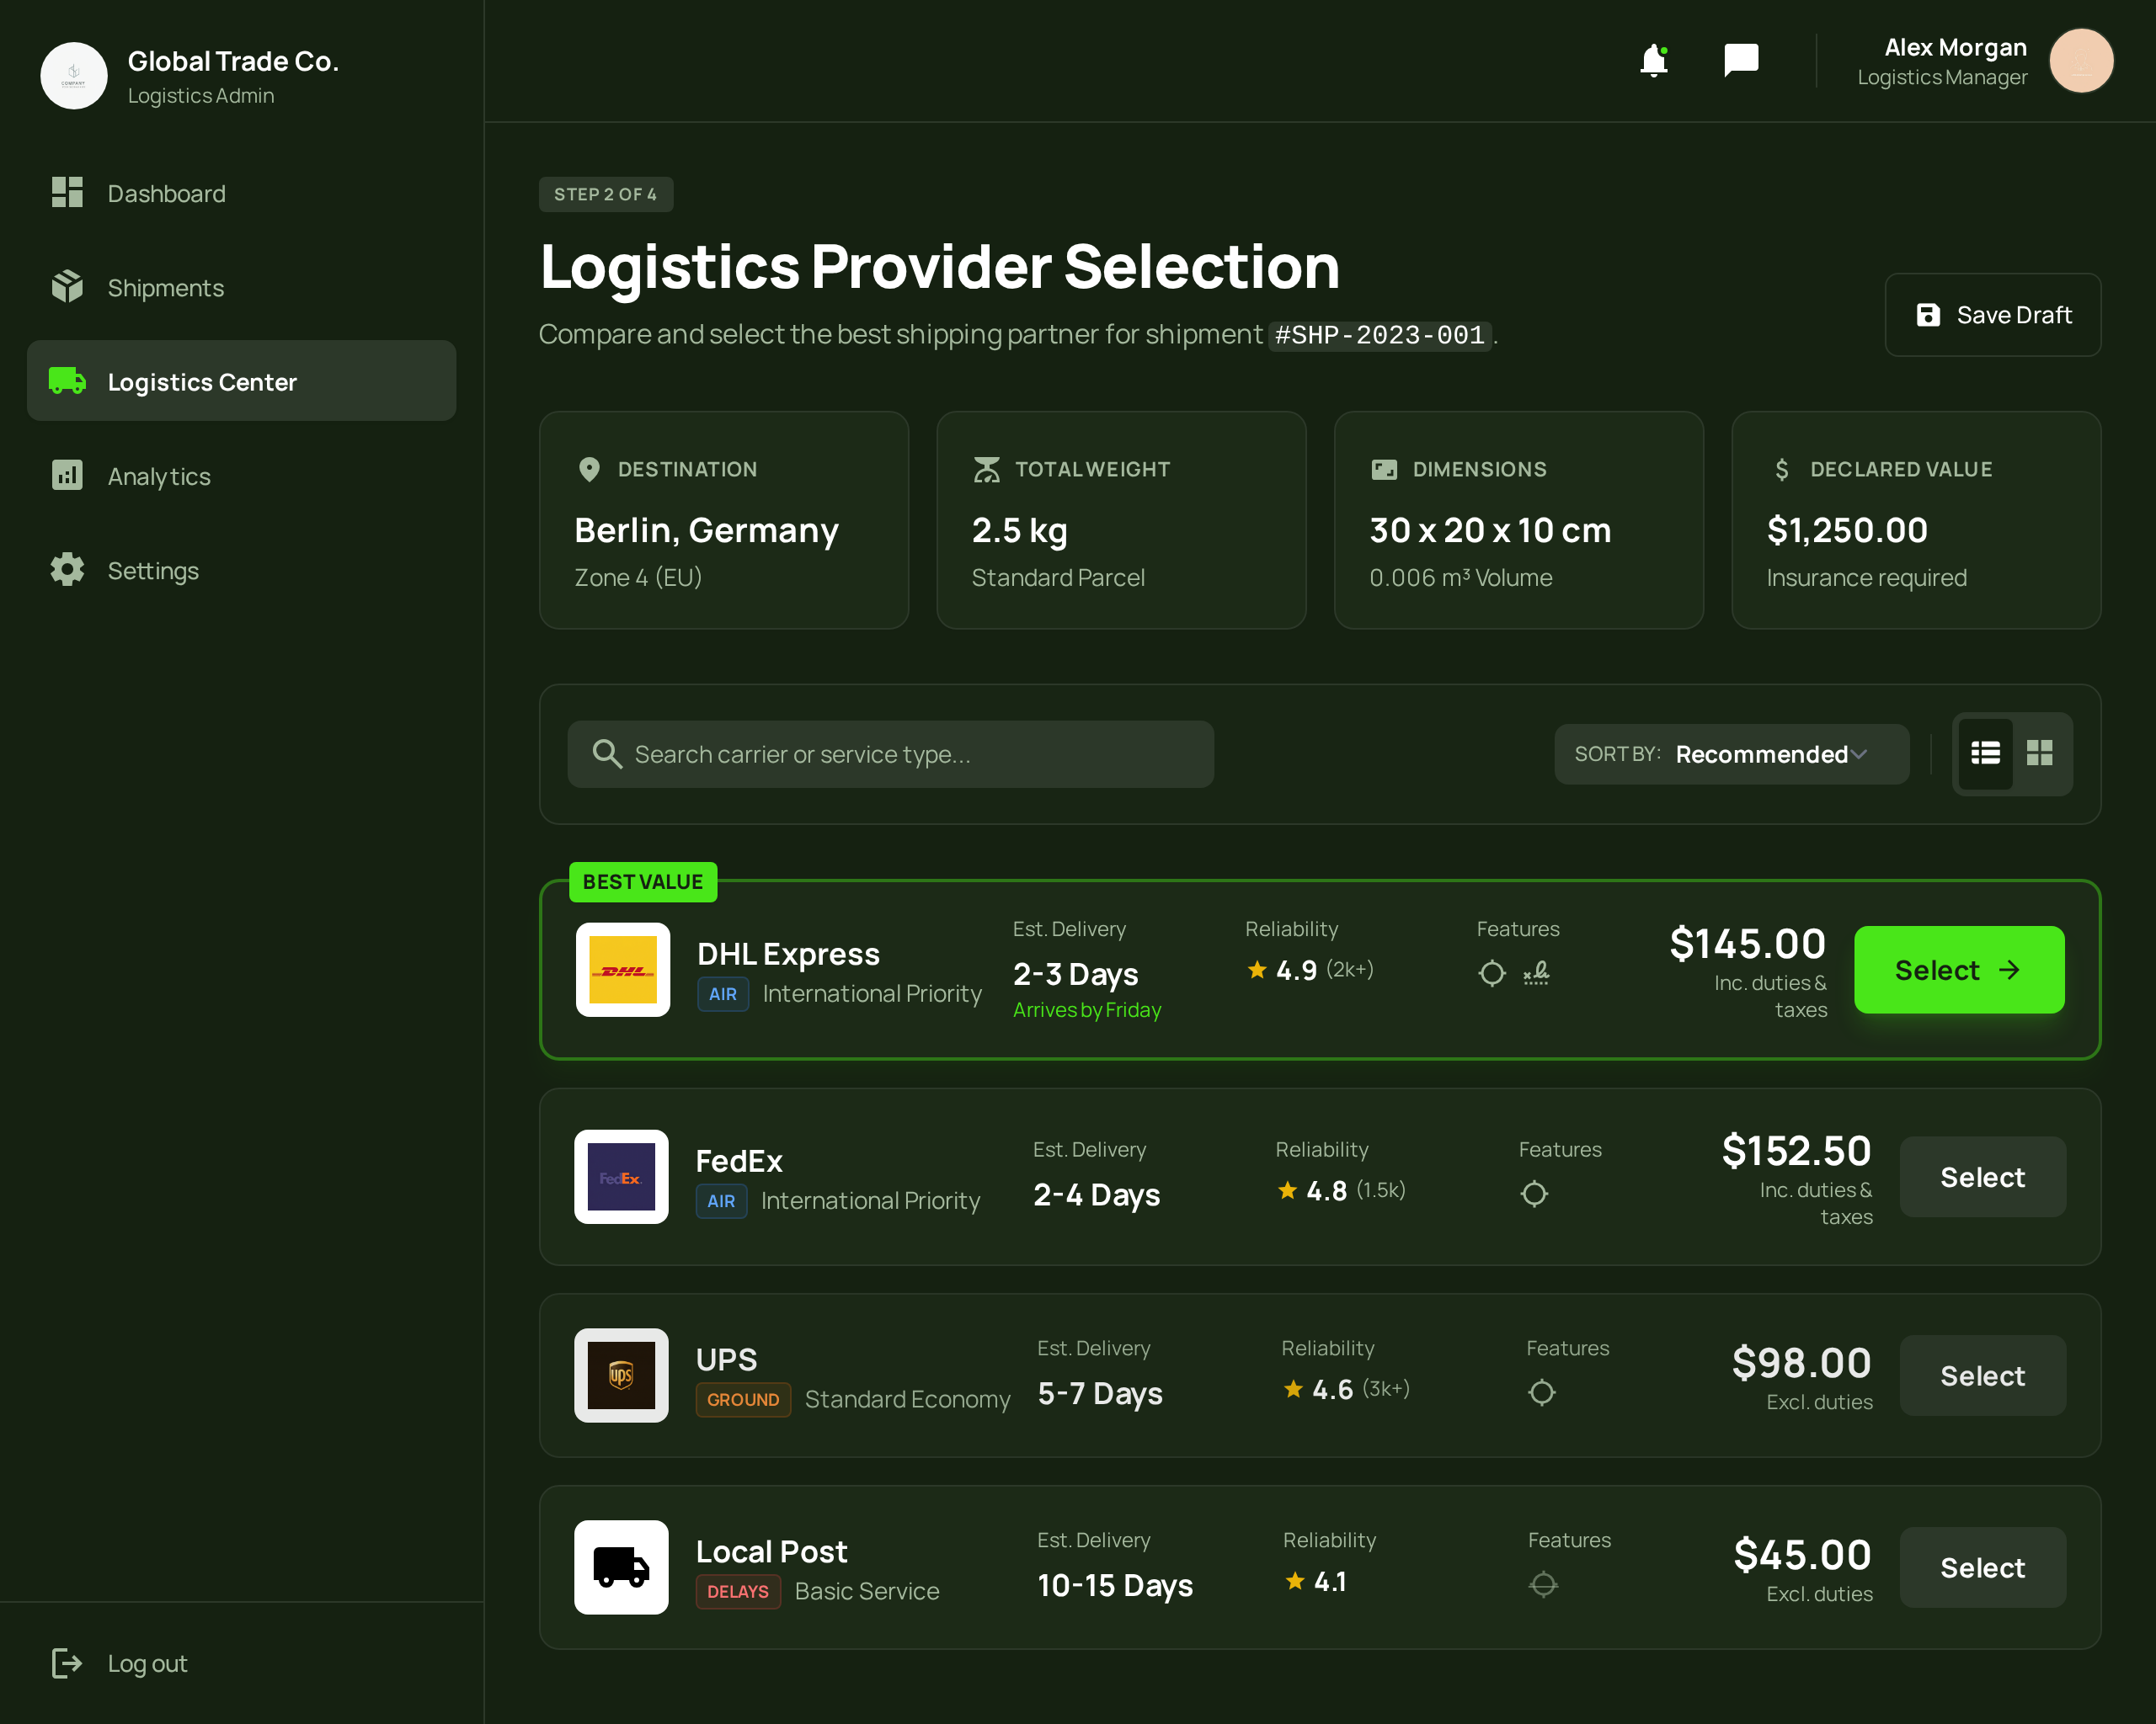This screenshot has height=1724, width=2156.
Task: Switch to list view
Action: (1985, 753)
